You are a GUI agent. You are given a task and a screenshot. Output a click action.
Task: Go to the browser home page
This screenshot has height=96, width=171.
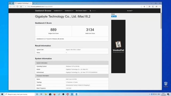[x=21, y=6]
